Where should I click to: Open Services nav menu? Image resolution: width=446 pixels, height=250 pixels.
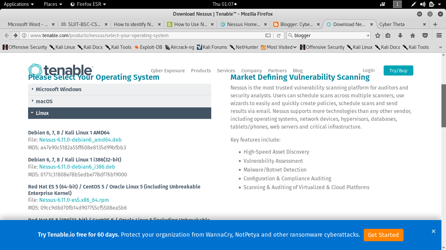coord(226,71)
